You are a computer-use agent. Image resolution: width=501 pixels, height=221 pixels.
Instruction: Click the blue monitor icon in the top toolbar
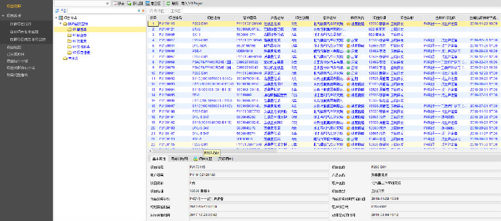(148, 3)
